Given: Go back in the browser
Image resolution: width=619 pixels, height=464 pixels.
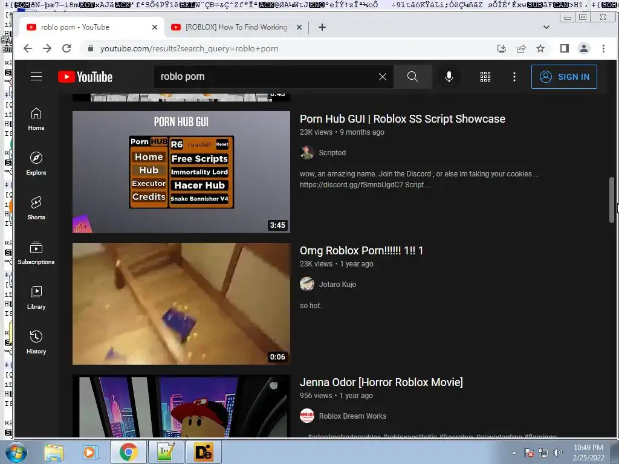Looking at the screenshot, I should (x=28, y=48).
